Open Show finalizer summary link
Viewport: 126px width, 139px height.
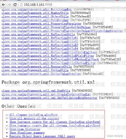27,133
